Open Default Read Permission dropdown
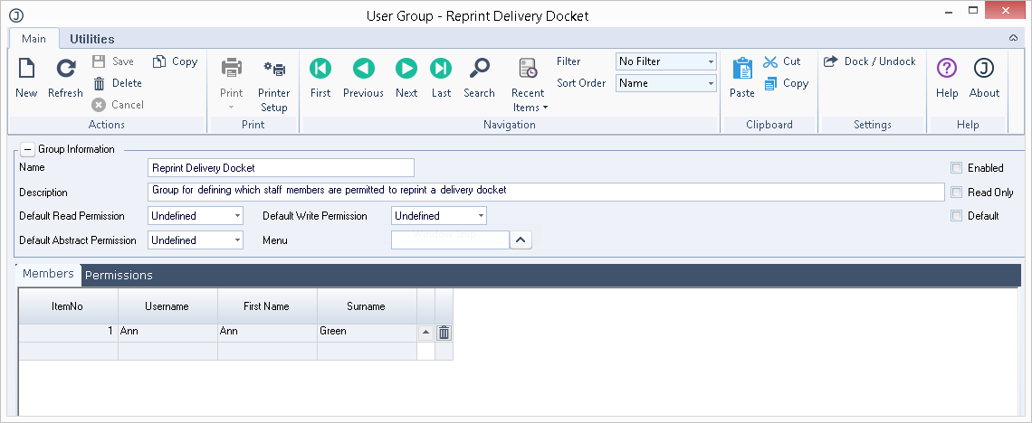Image resolution: width=1032 pixels, height=423 pixels. (196, 216)
